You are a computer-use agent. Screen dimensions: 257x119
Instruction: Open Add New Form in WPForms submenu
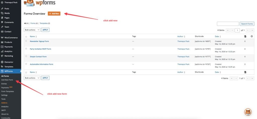7,80
